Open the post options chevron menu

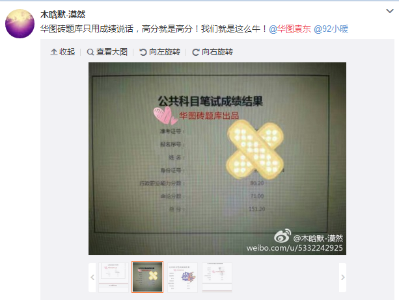click(x=390, y=11)
